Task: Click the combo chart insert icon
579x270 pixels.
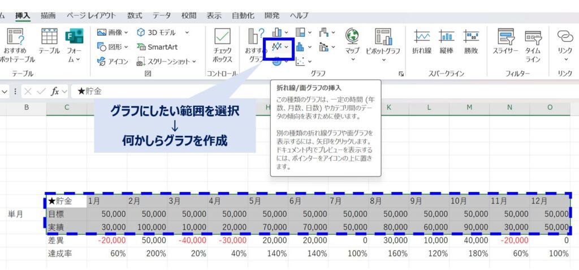Action: (324, 47)
